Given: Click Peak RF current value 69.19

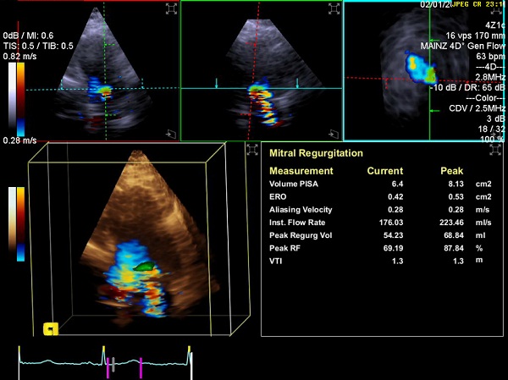Looking at the screenshot, I should coord(394,249).
